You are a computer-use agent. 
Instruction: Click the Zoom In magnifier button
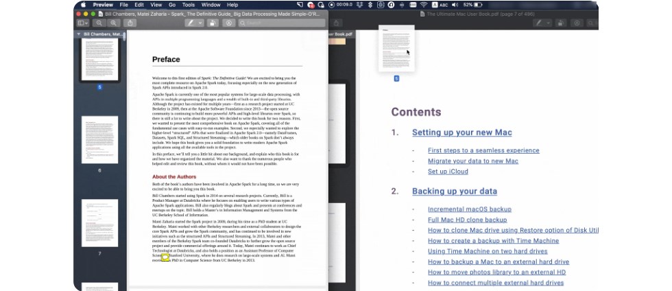click(x=114, y=23)
